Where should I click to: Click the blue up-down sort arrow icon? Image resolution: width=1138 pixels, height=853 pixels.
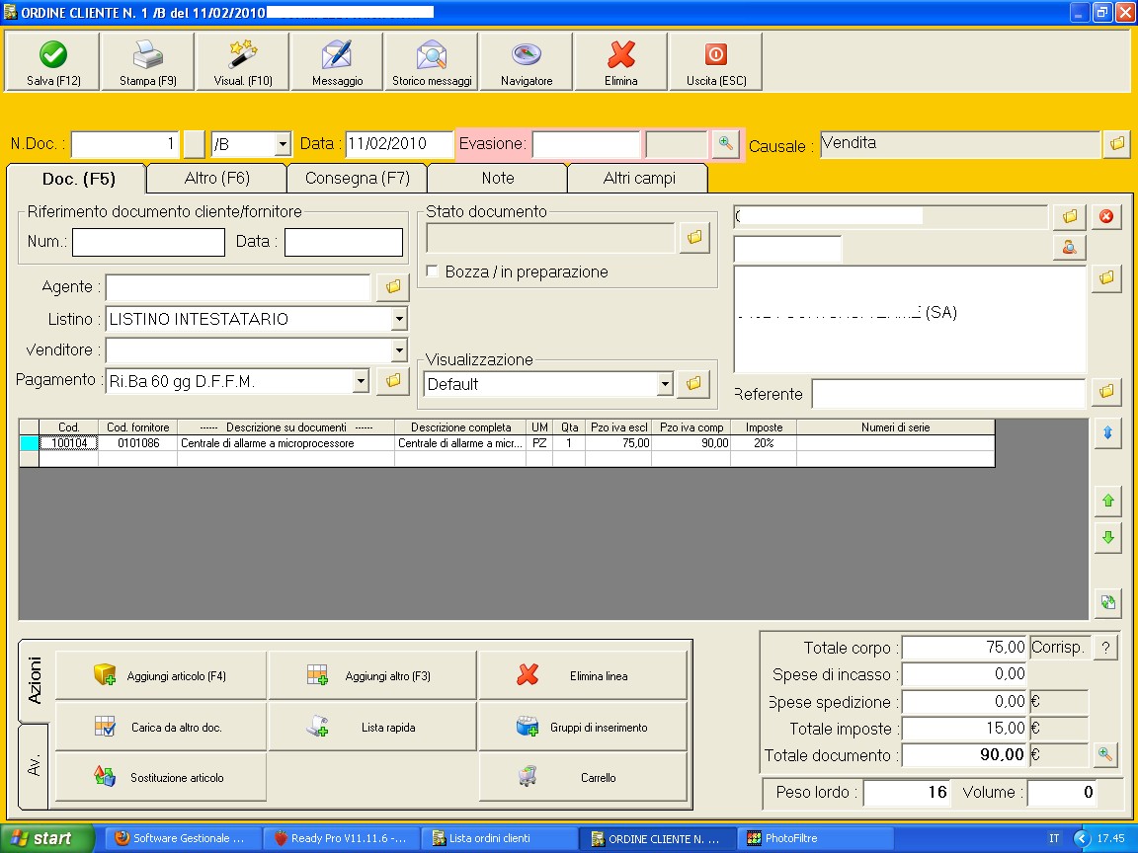(1108, 433)
